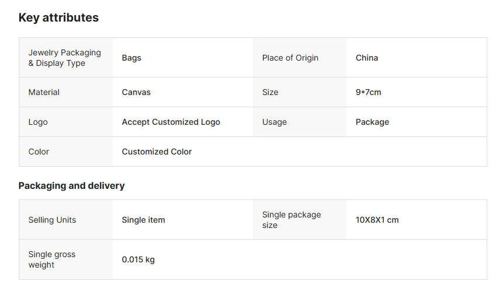Click the Packaging and delivery heading
The width and height of the screenshot is (496, 288).
[71, 185]
